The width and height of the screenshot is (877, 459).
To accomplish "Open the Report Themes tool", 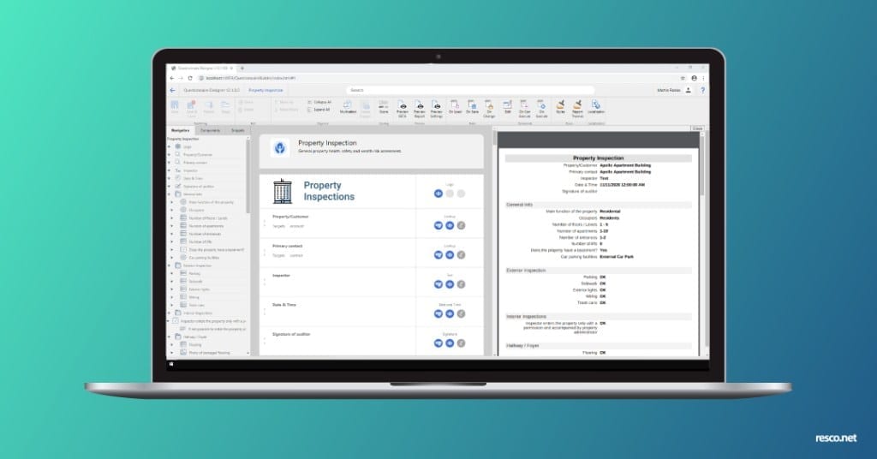I will pos(577,105).
